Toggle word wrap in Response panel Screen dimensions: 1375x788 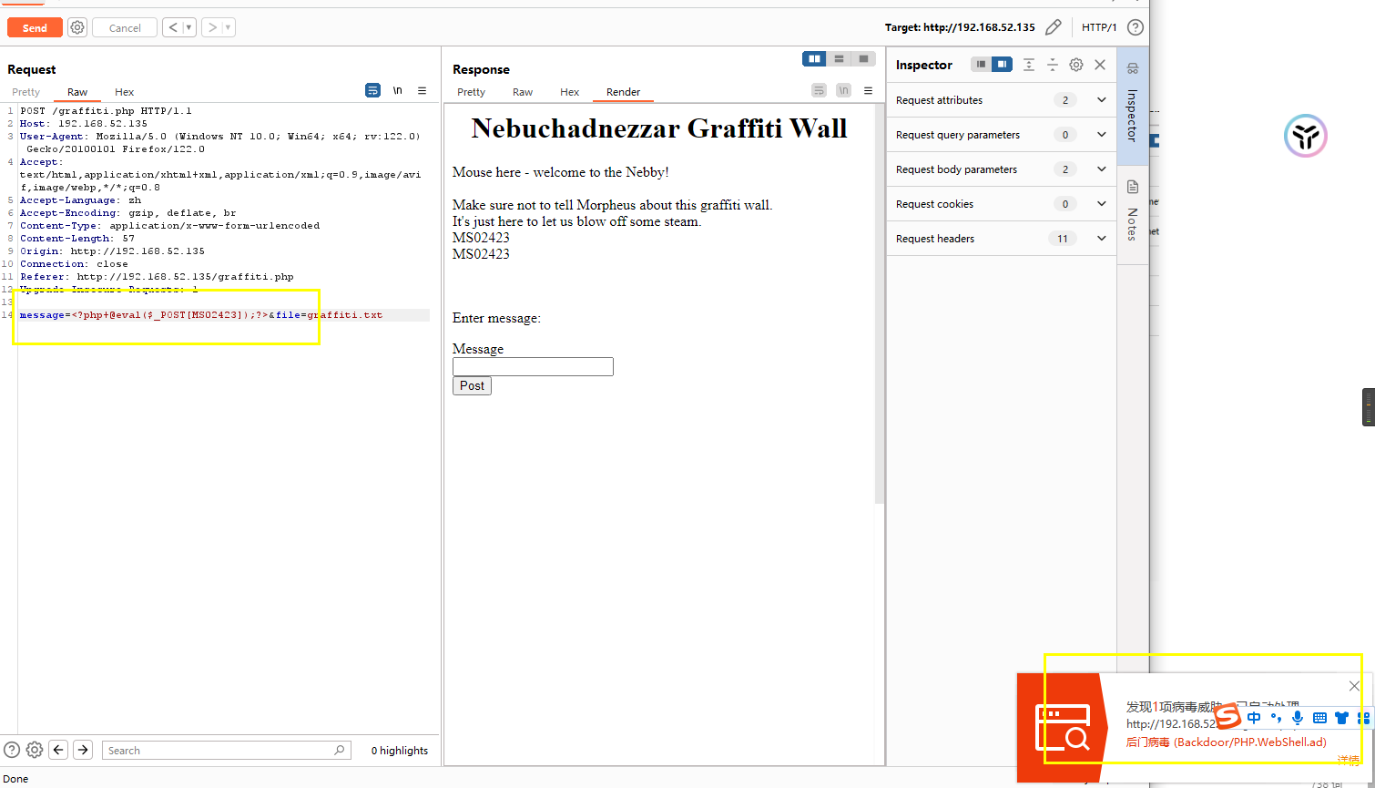(820, 90)
